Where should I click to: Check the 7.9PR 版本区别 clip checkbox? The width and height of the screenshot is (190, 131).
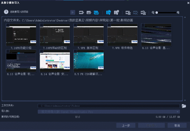(x=75, y=25)
